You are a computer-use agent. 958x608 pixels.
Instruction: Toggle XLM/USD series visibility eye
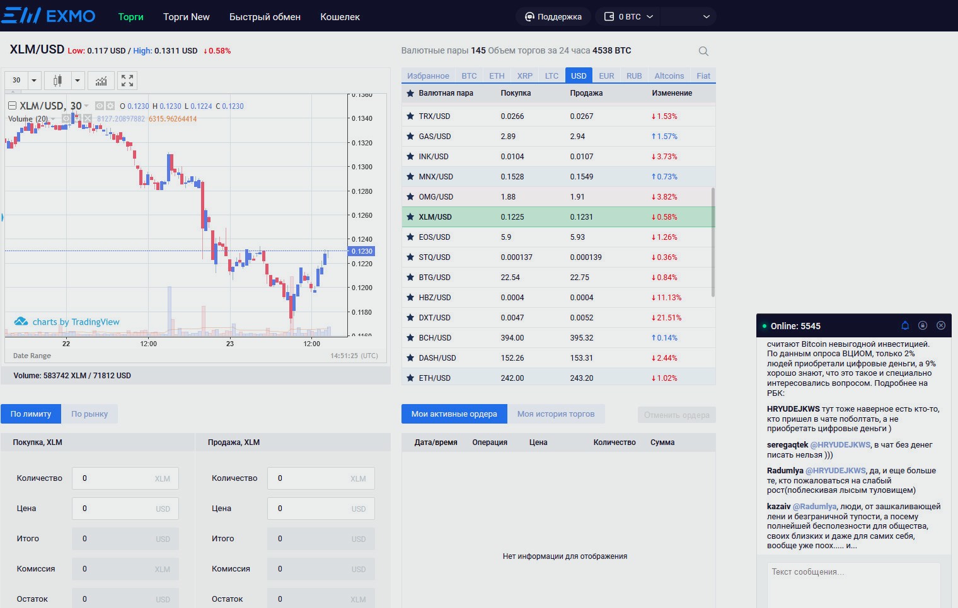coord(99,106)
